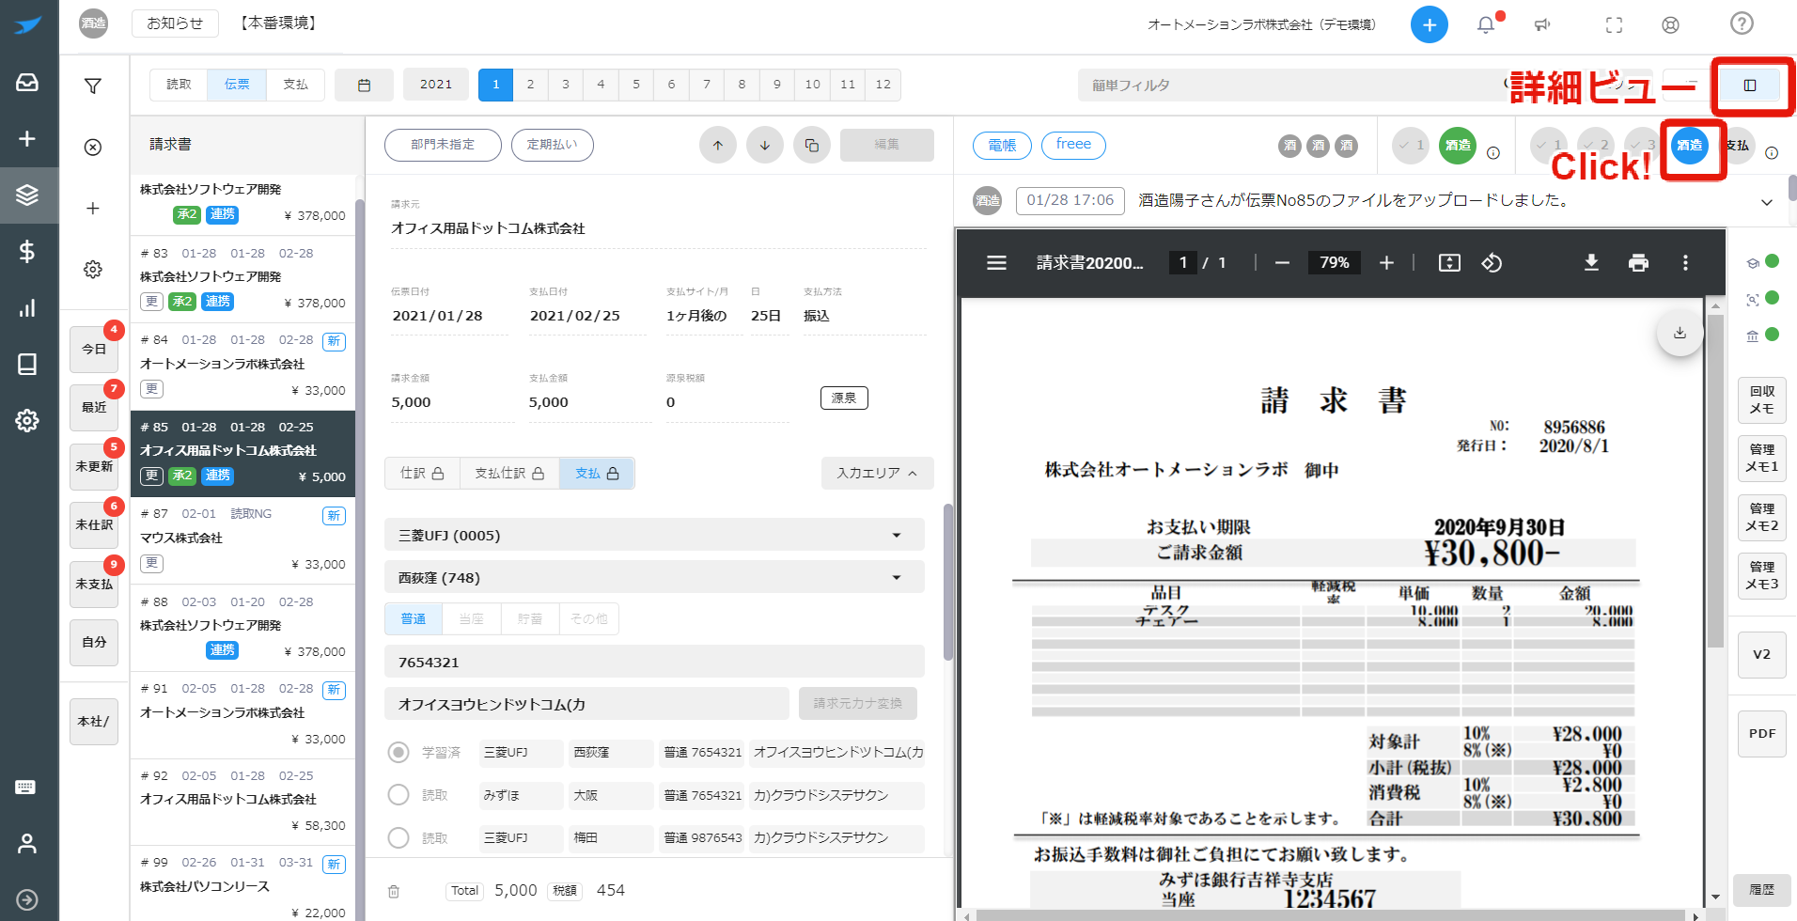This screenshot has width=1797, height=921.
Task: Open the small gear icon below the filter column plus
Action: point(93,270)
